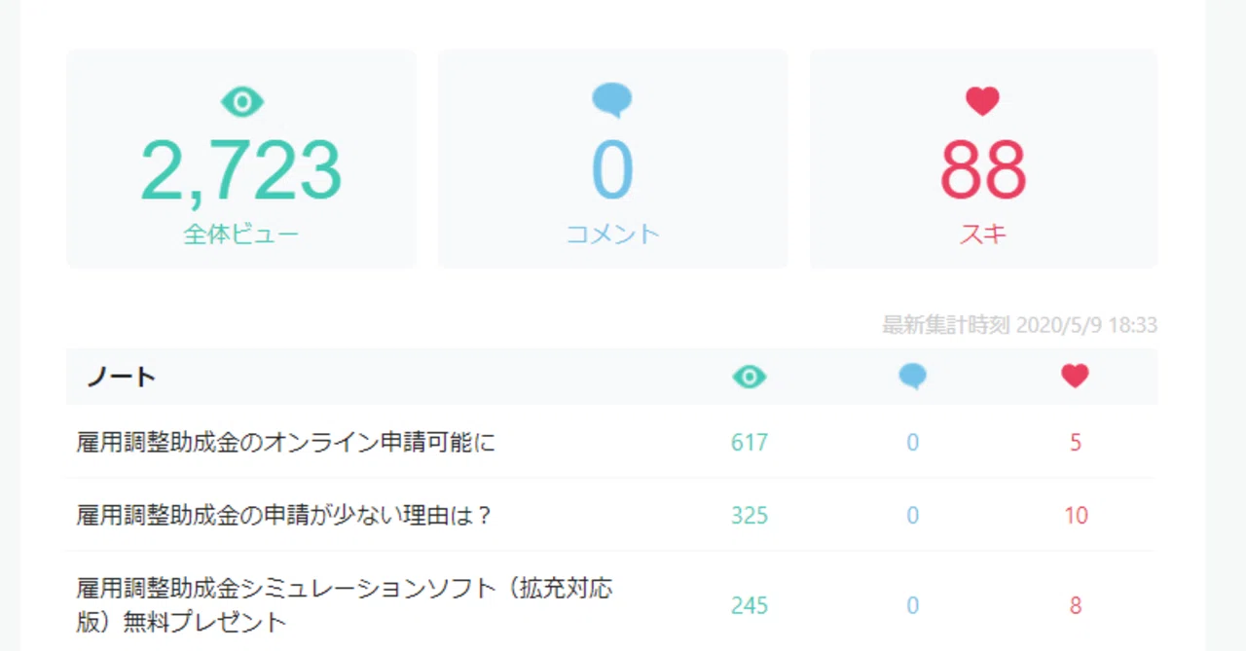Screen dimensions: 1246x651
Task: Click the コメント label under 0
Action: [613, 235]
